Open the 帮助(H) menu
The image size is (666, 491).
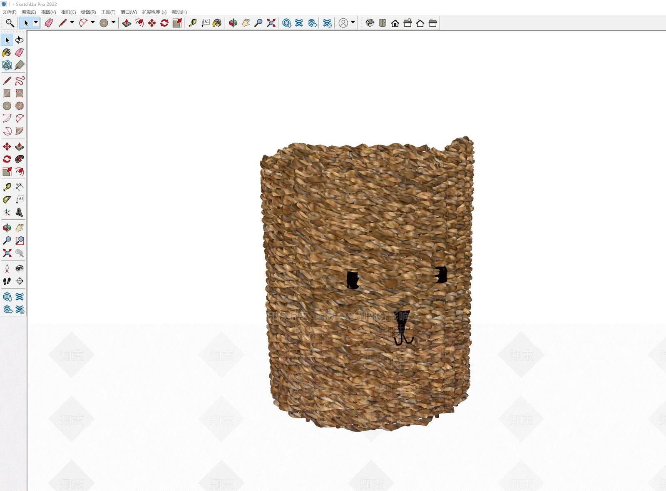pyautogui.click(x=179, y=12)
